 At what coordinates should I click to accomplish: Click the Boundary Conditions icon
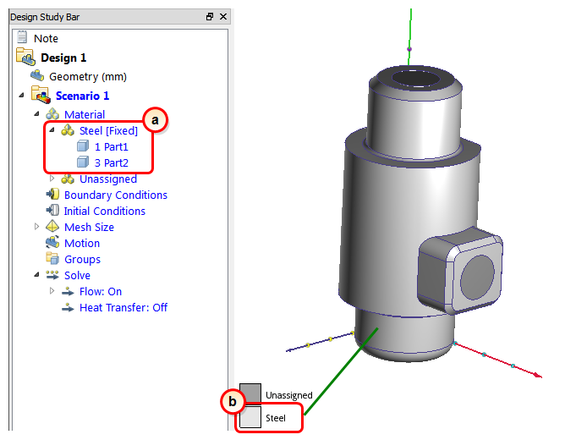coord(52,195)
